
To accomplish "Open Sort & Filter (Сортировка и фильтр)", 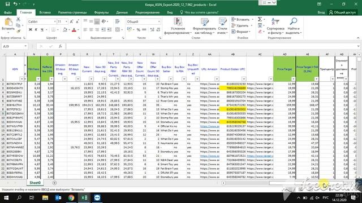I will (275, 26).
